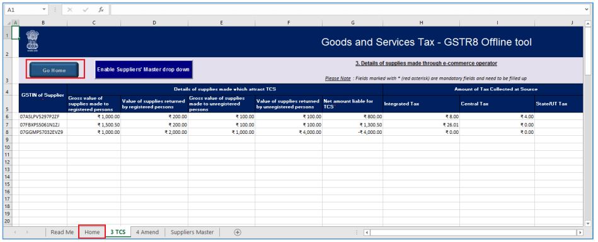Image resolution: width=598 pixels, height=242 pixels.
Task: Click the Select All corner triangle
Action: pyautogui.click(x=8, y=23)
